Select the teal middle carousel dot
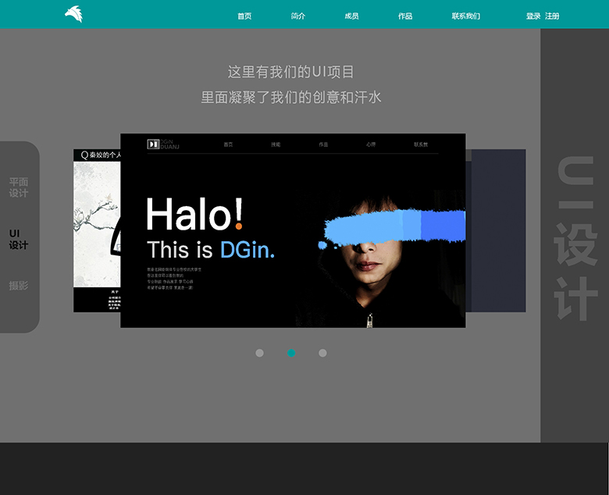Viewport: 609px width, 495px height. [x=291, y=353]
